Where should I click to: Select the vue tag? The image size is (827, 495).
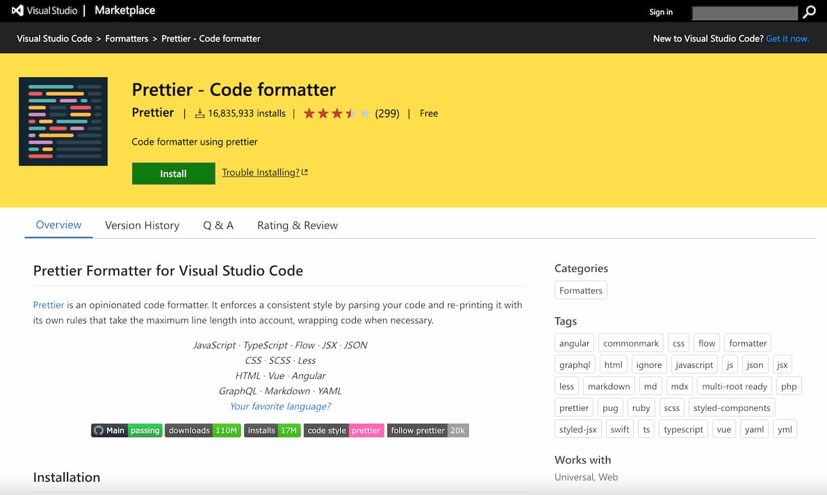pyautogui.click(x=723, y=430)
